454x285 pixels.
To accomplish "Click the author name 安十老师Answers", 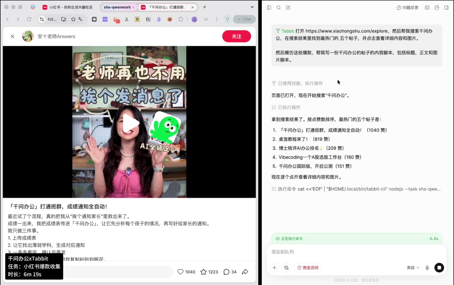I will point(56,36).
